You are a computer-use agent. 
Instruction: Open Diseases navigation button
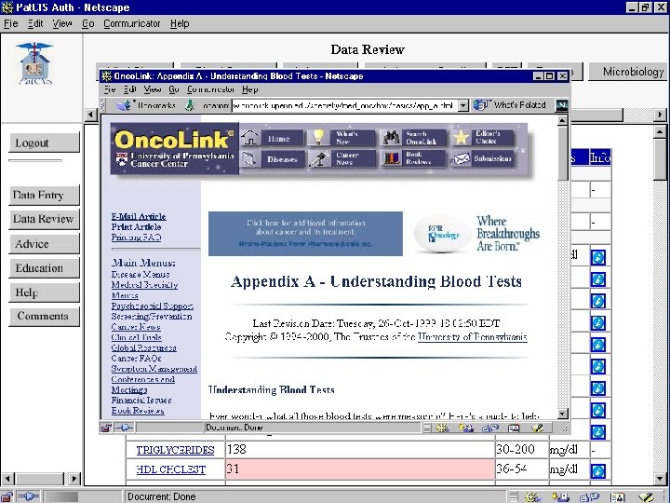click(x=272, y=159)
